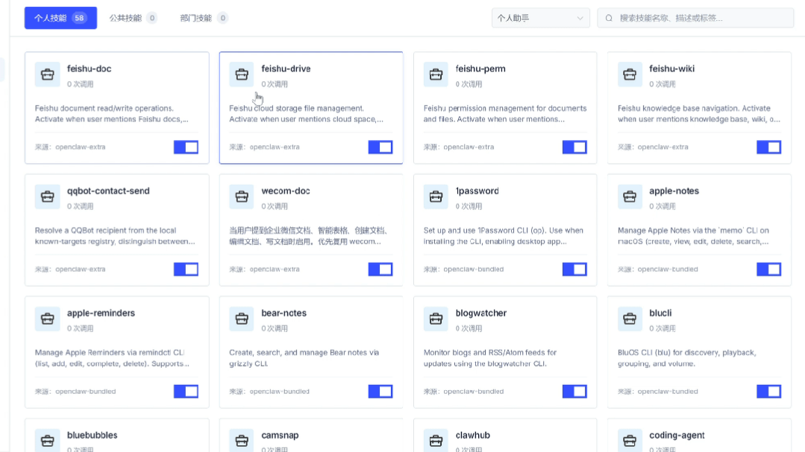Click the qqbot-contact-send skill icon
Viewport: 805px width, 452px height.
coord(47,197)
